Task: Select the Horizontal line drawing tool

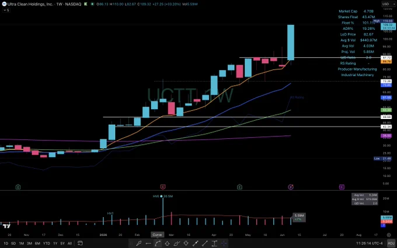Action: point(148,243)
